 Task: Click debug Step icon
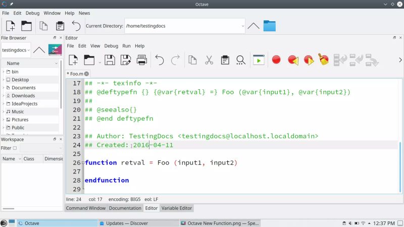340,60
